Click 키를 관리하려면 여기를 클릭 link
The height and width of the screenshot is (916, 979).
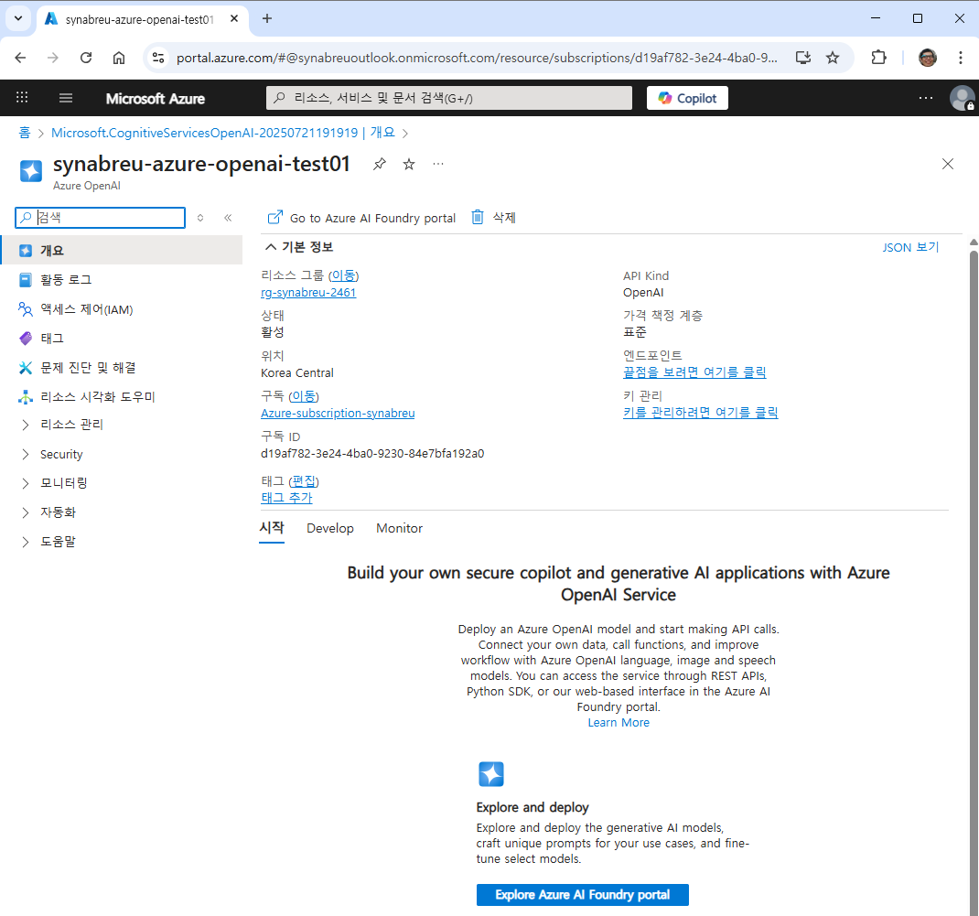point(701,412)
